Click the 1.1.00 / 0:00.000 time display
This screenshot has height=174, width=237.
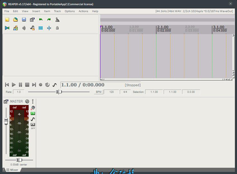point(83,85)
